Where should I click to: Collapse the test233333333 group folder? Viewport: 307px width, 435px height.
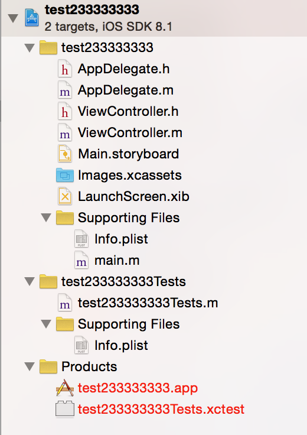click(x=30, y=48)
